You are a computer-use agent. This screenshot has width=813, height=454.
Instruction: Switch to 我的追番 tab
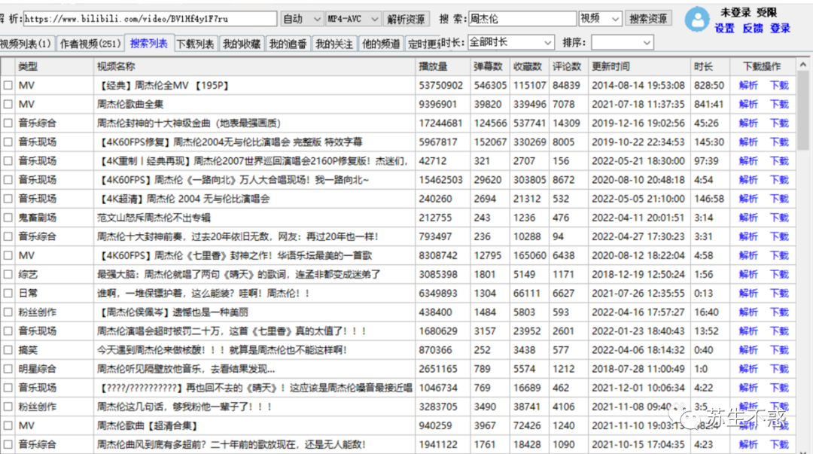(x=288, y=44)
